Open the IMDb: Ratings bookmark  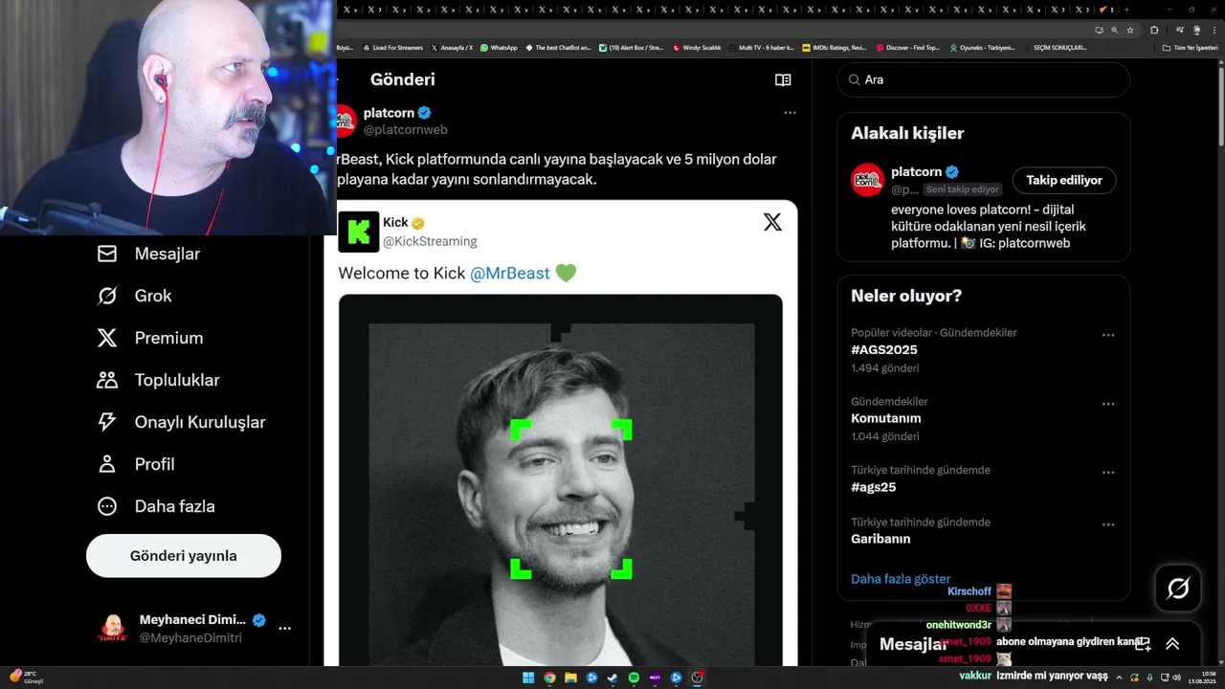point(834,47)
